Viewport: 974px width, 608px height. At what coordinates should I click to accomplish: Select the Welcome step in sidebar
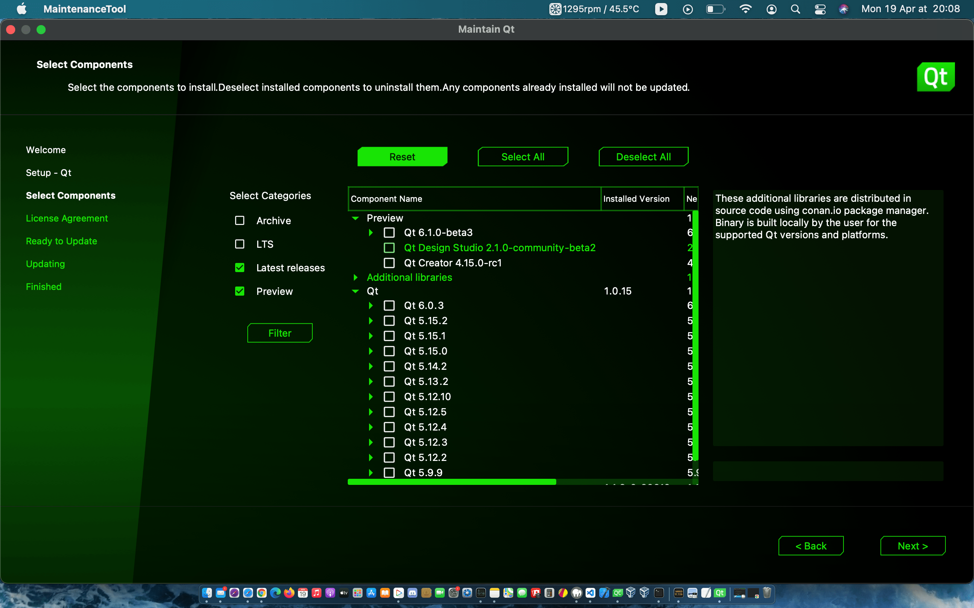46,150
